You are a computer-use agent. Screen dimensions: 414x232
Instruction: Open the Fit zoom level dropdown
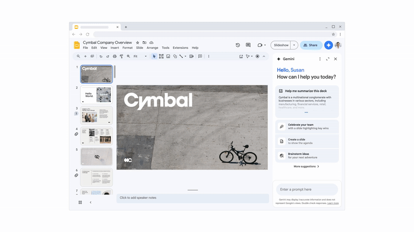[x=140, y=56]
